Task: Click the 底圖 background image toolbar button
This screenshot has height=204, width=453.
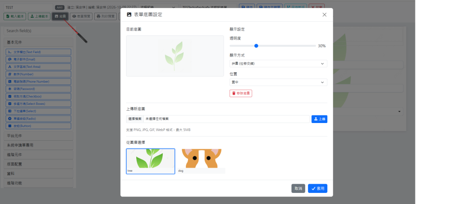Action: (60, 16)
